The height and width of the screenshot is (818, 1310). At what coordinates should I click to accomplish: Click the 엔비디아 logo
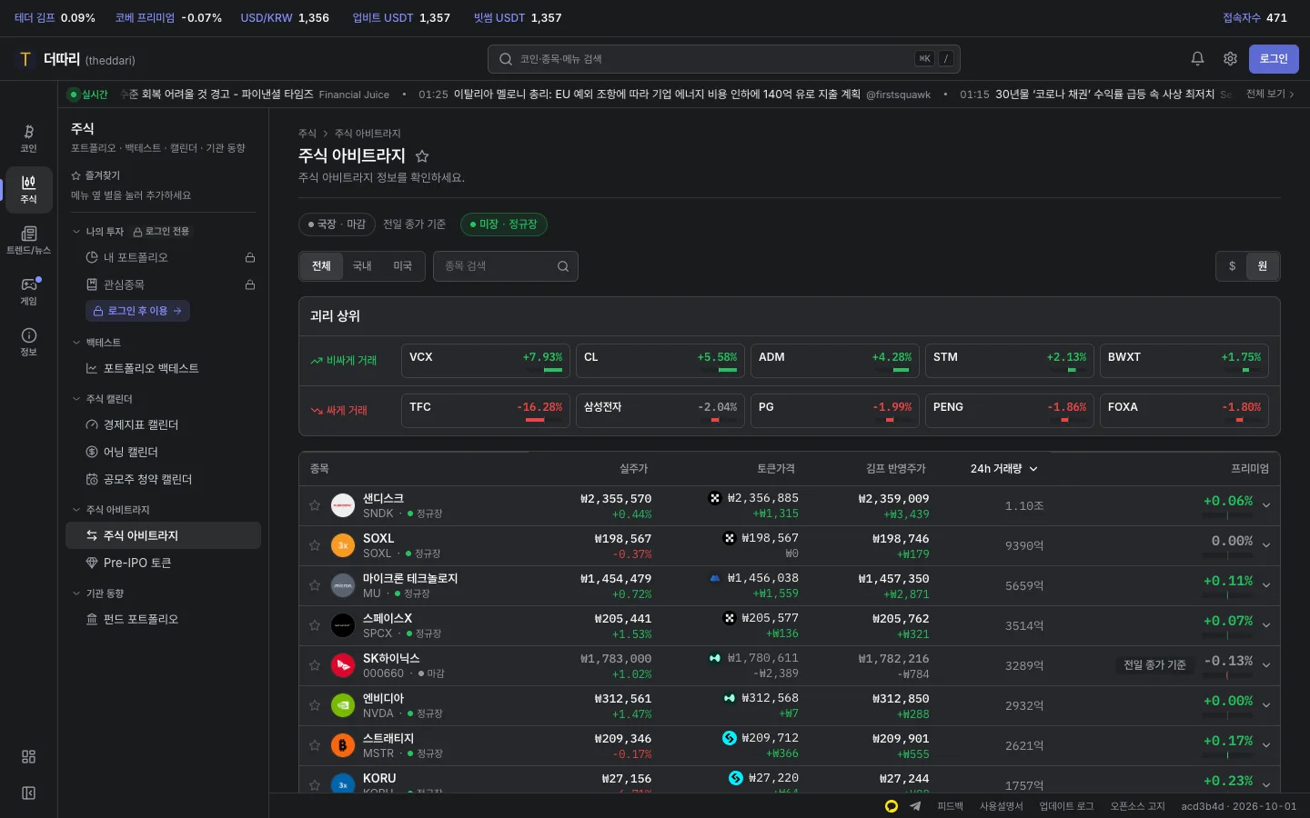pos(343,705)
